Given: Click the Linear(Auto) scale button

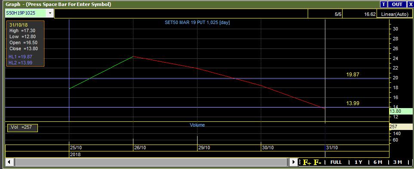Looking at the screenshot, I should pos(395,14).
